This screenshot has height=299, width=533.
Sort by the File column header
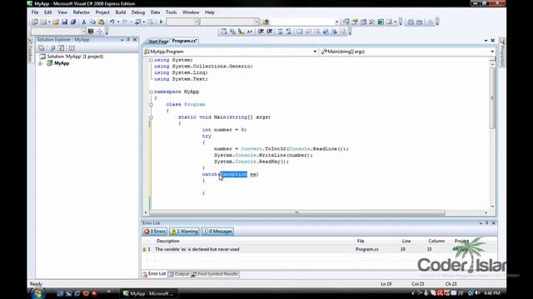[361, 241]
